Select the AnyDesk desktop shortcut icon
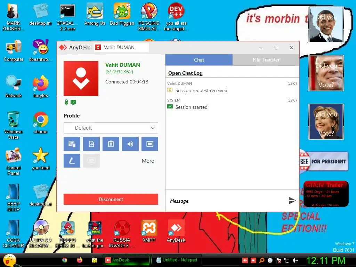The height and width of the screenshot is (267, 356). (176, 231)
